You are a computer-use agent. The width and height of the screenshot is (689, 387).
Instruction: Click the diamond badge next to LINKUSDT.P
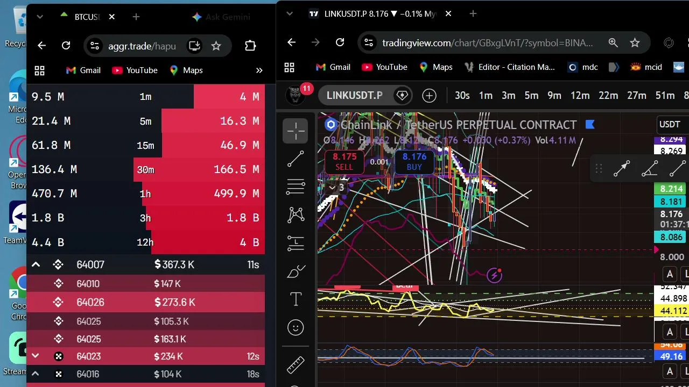click(402, 96)
